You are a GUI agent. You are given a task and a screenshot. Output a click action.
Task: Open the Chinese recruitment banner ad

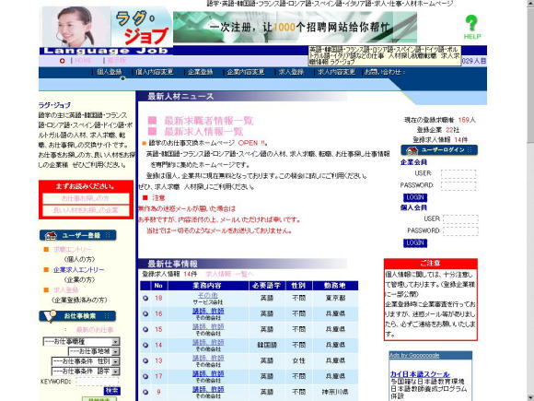295,28
